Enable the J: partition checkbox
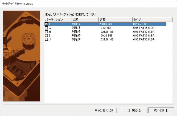The width and height of the screenshot is (177, 116). click(x=46, y=39)
